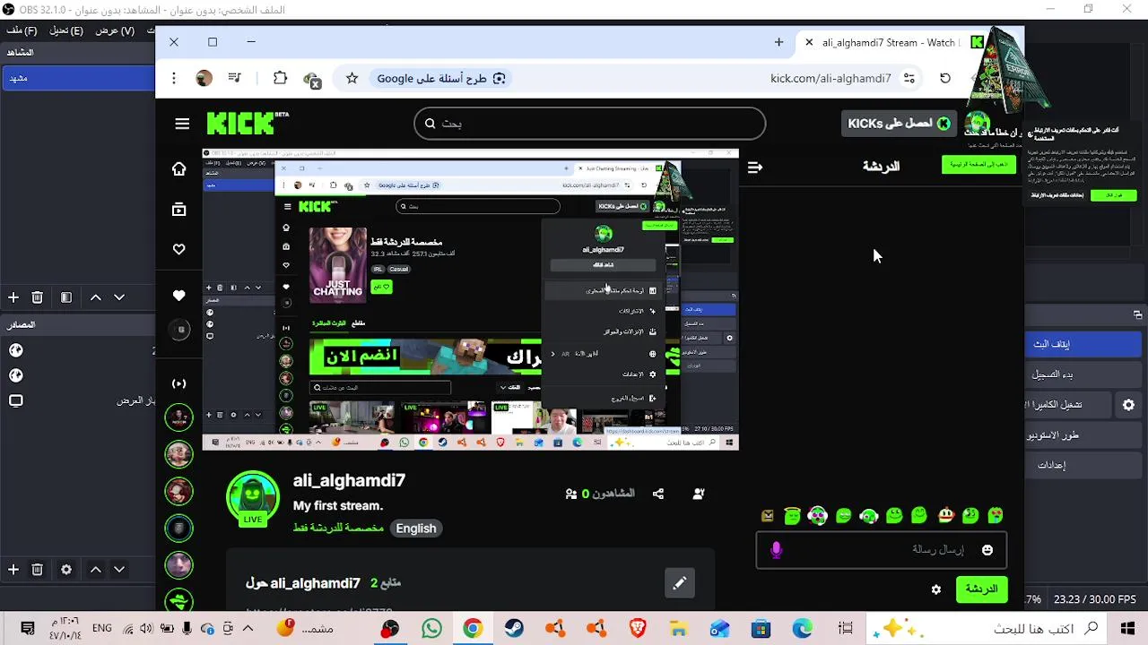Select the display capture source row
Screen dimensions: 1148x645
click(78, 400)
